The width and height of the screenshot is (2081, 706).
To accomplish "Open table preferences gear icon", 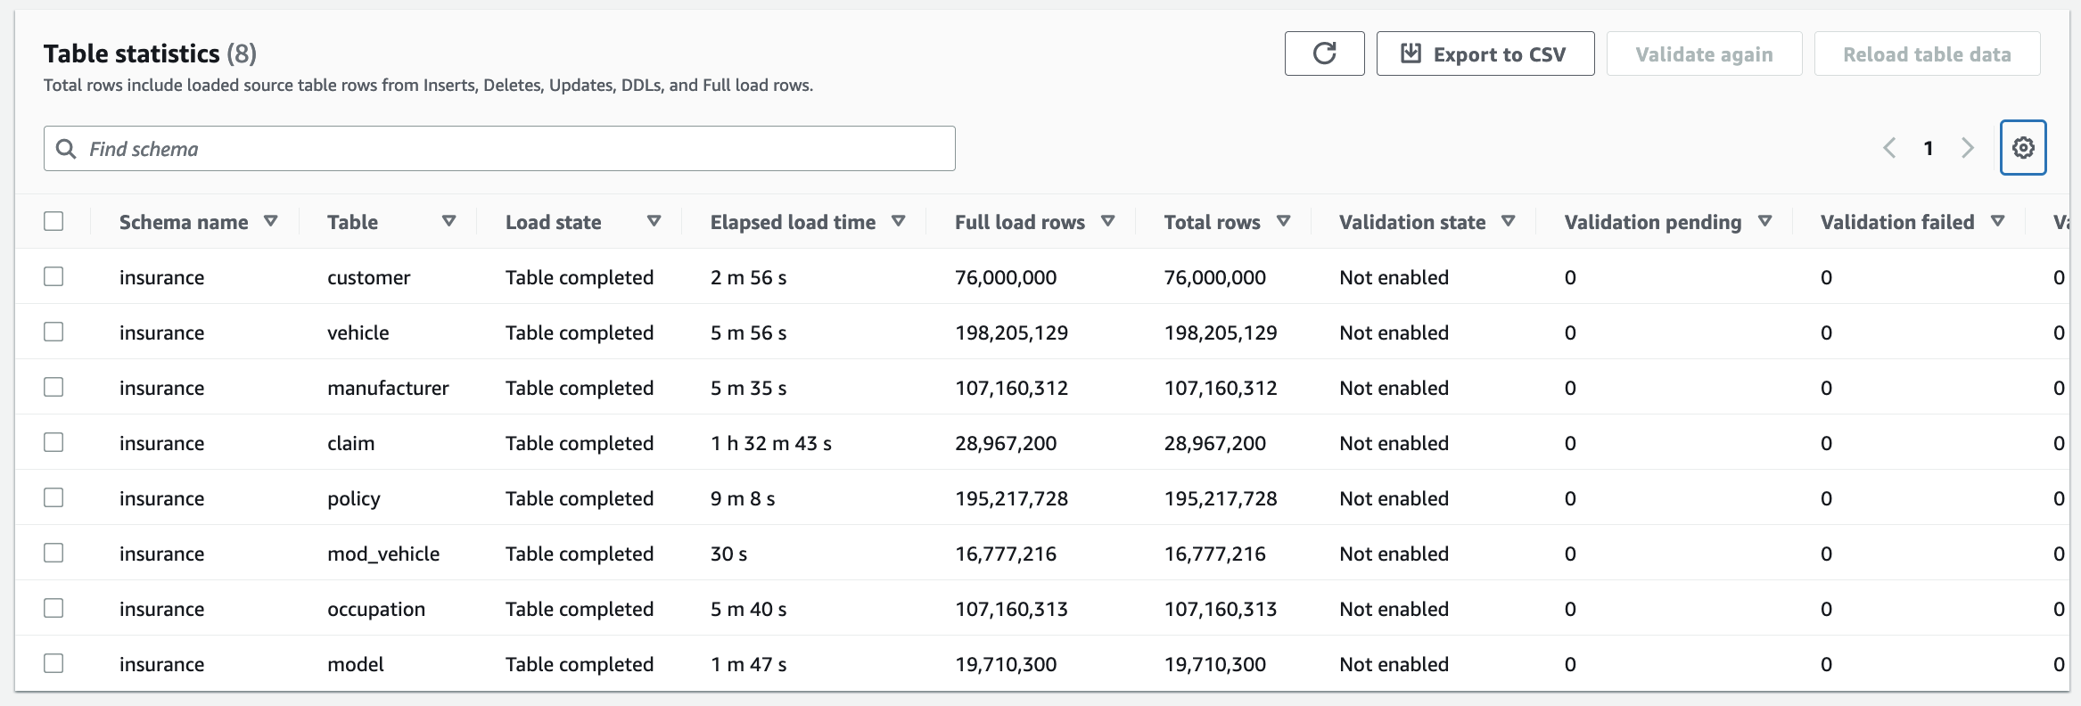I will tap(2023, 148).
